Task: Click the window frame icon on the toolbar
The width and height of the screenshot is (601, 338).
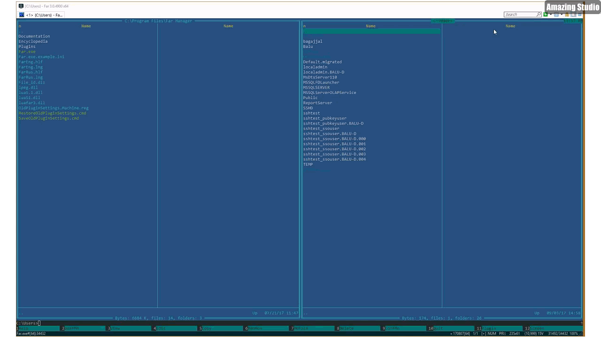Action: coord(573,15)
